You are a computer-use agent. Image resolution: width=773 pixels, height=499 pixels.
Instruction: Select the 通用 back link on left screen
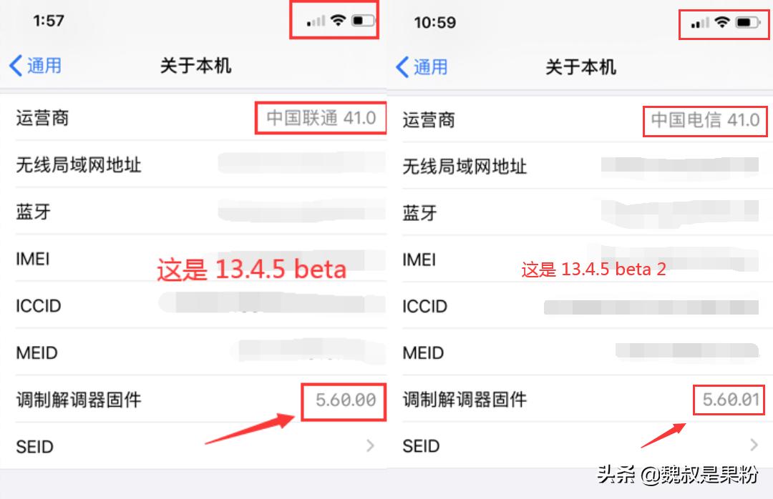[43, 65]
